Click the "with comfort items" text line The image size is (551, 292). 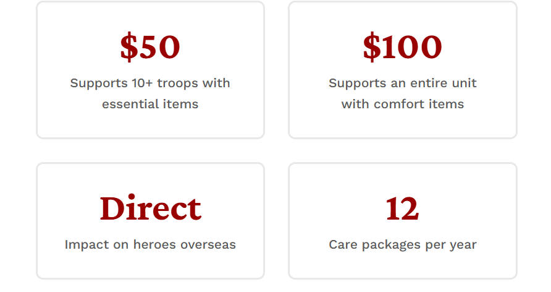coord(402,104)
